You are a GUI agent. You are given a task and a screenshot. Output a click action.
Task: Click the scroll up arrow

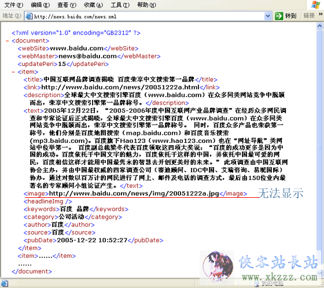point(319,26)
